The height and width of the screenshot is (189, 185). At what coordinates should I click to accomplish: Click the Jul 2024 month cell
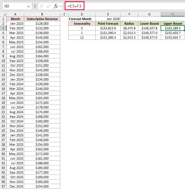pos(15,107)
